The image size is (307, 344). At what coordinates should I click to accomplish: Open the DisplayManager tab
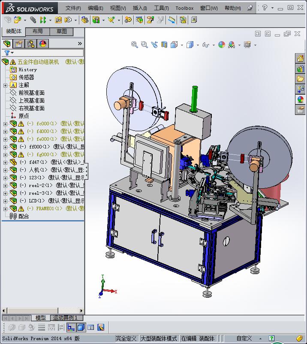(43, 44)
